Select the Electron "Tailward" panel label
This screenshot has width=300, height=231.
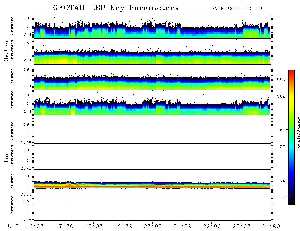click(12, 77)
